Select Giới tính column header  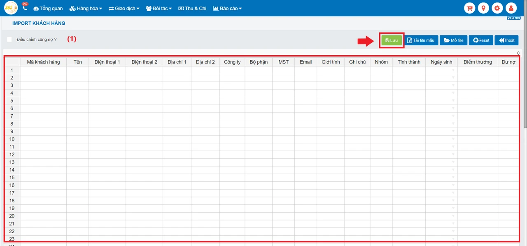(331, 62)
